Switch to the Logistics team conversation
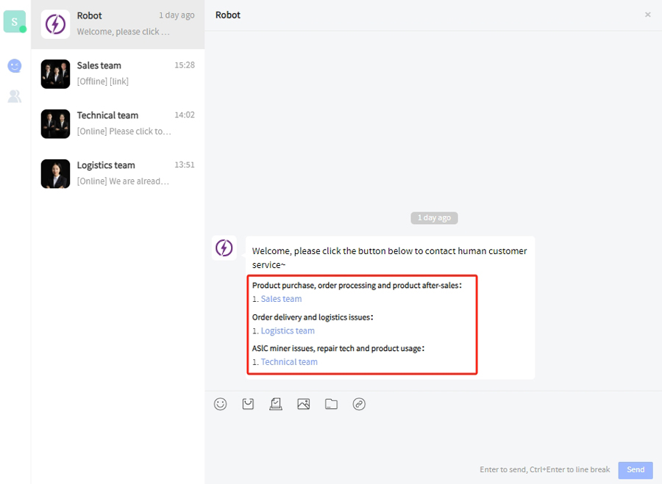The width and height of the screenshot is (662, 484). coord(118,173)
